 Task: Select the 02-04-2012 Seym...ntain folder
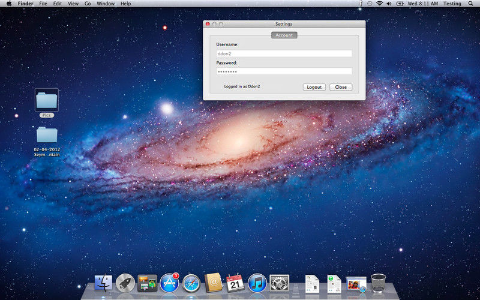point(47,141)
